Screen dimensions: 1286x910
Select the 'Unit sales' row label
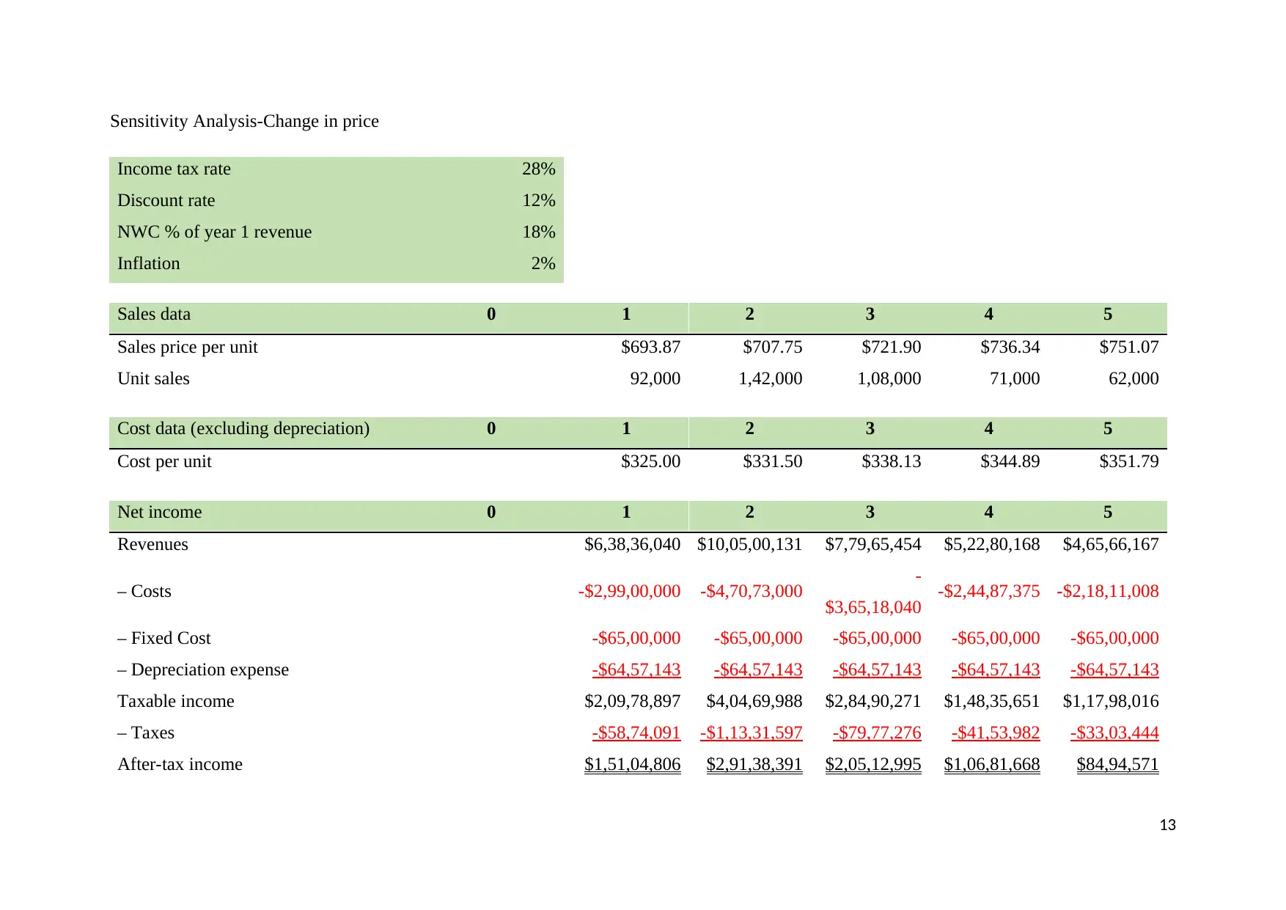click(153, 378)
